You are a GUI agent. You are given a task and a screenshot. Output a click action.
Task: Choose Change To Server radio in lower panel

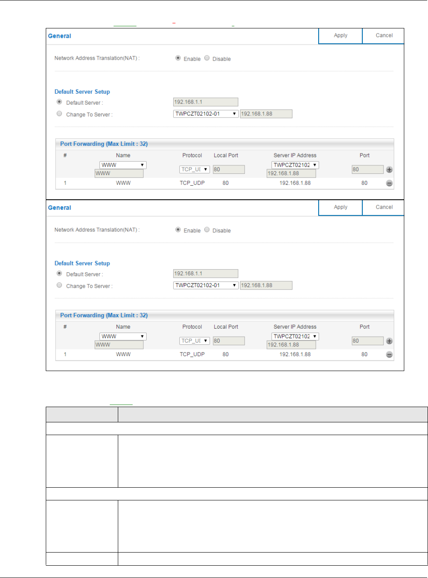[59, 285]
